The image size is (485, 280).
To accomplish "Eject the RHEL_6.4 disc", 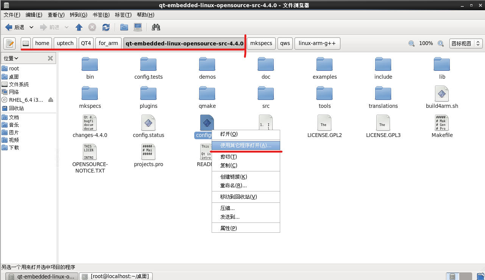I will point(51,100).
